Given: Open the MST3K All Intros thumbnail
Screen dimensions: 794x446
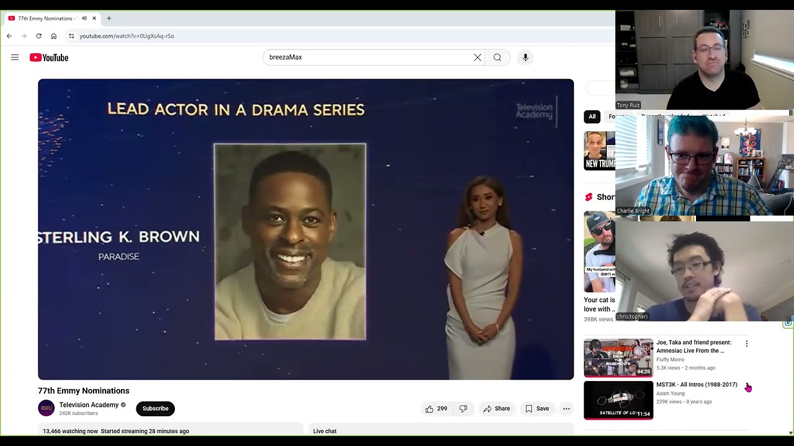Looking at the screenshot, I should [x=618, y=400].
